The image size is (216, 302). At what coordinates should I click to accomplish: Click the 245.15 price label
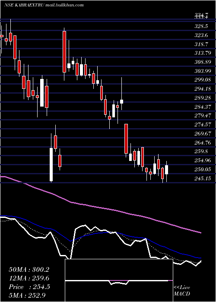pos(203,179)
